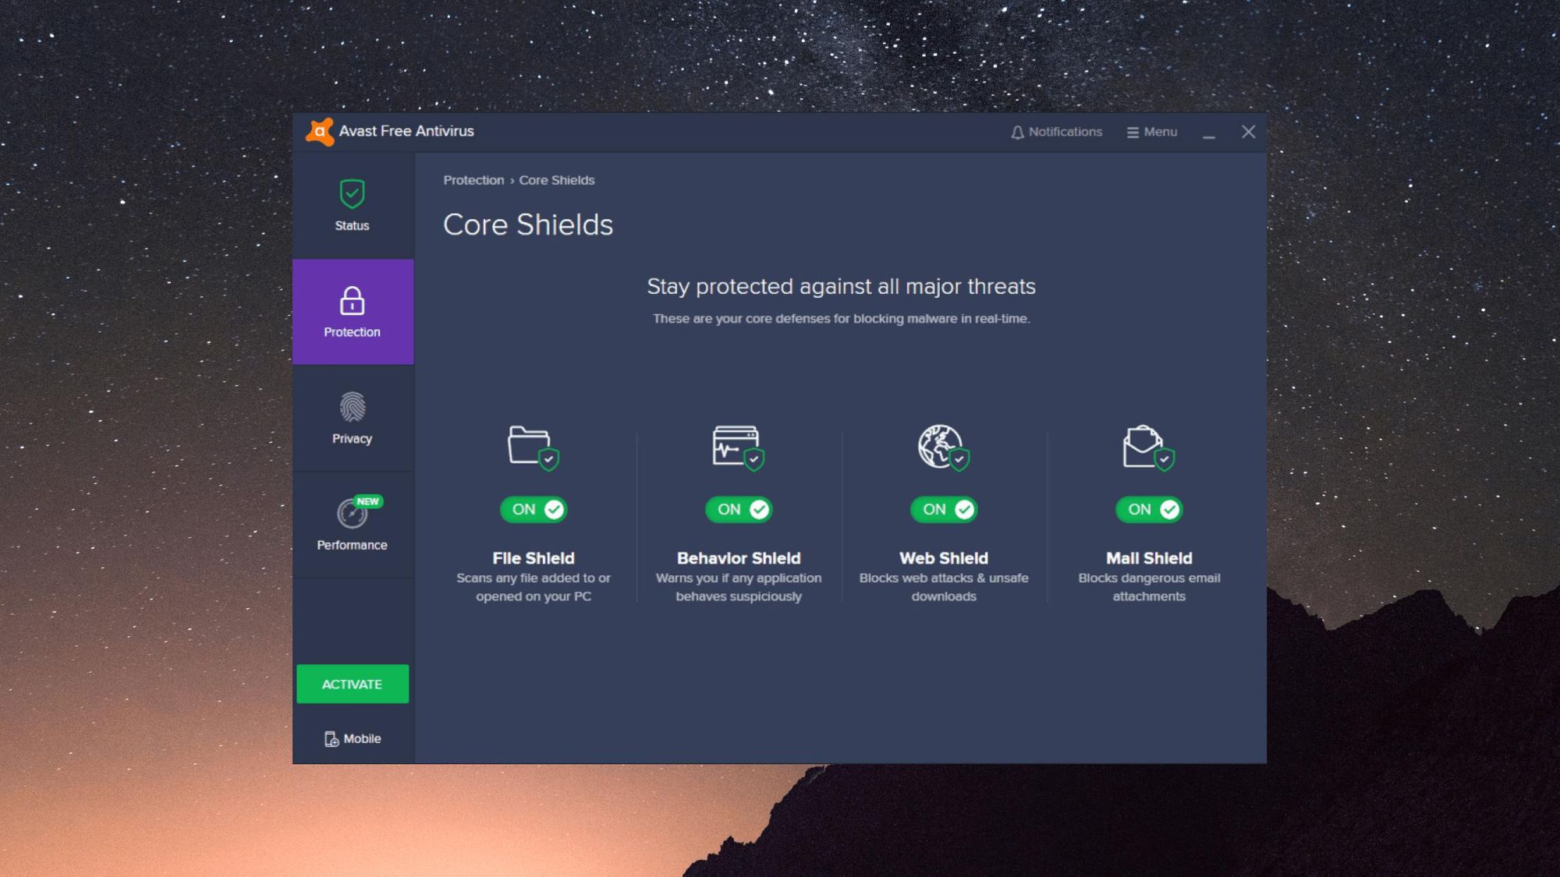Screen dimensions: 1560x877
Task: Click the Web Shield icon
Action: coord(941,445)
